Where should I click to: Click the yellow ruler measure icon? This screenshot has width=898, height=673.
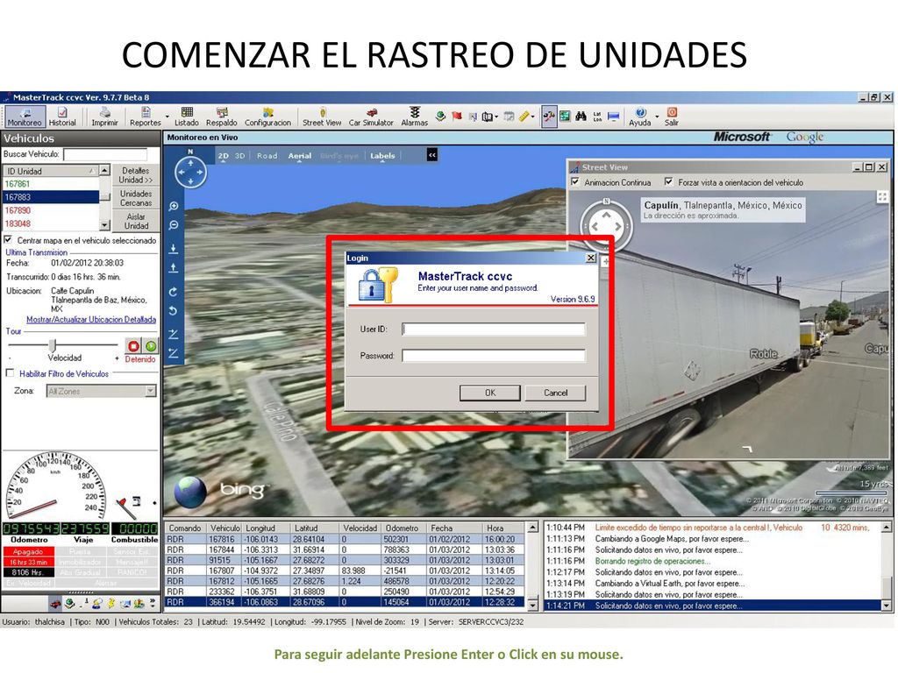pos(524,117)
